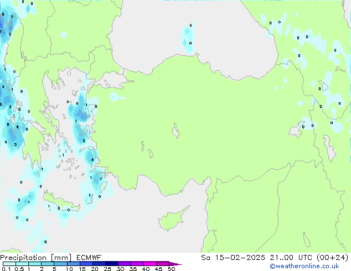Click the legend value '50'
This screenshot has height=271, width=351.
pyautogui.click(x=171, y=269)
